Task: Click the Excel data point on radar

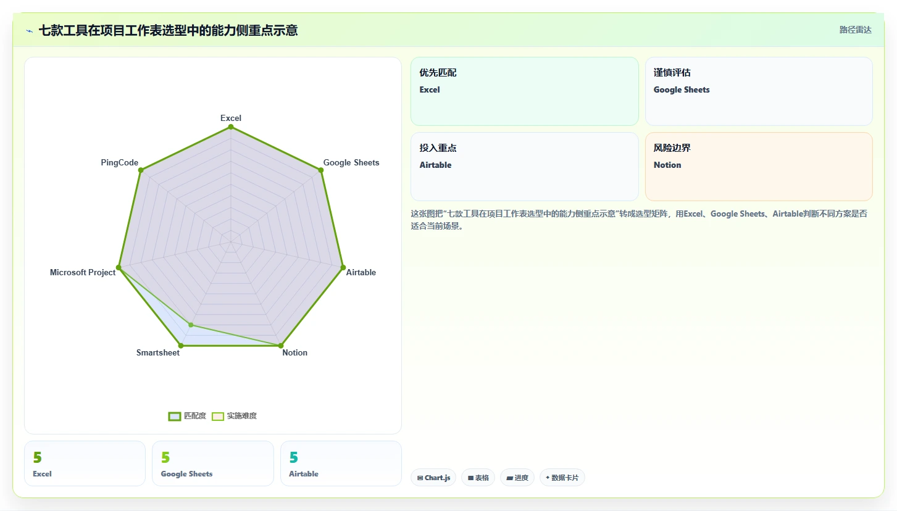Action: click(x=231, y=127)
